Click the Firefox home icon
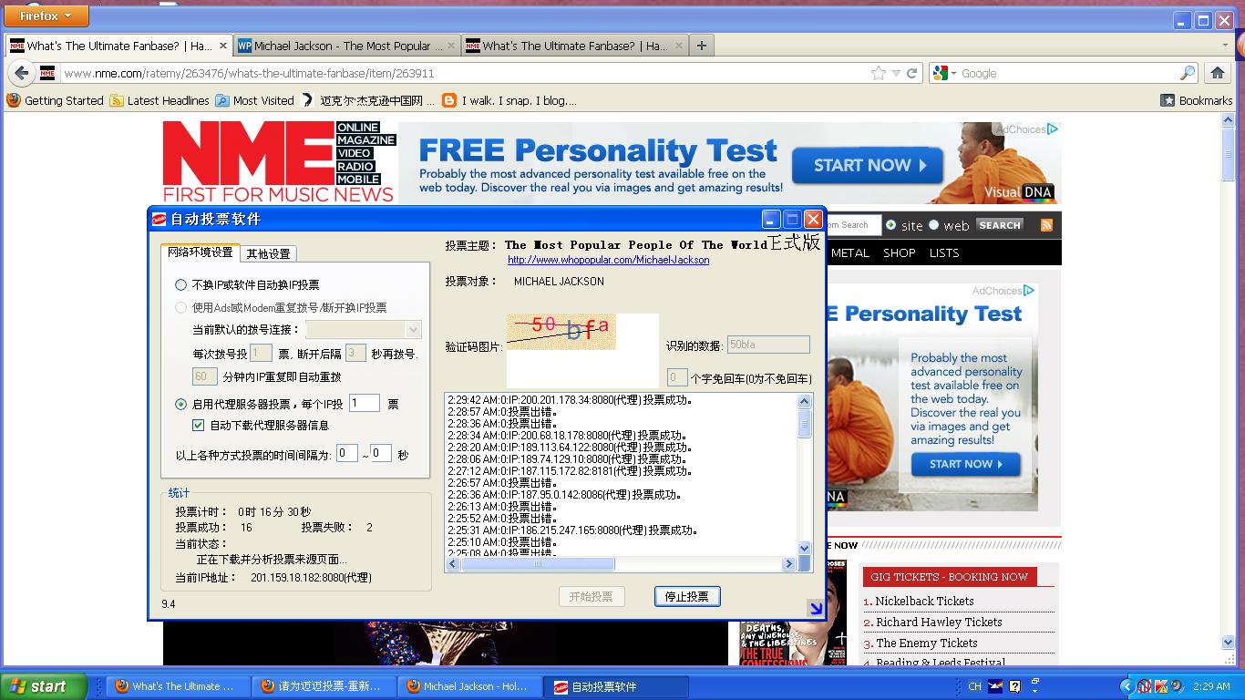 click(1218, 73)
